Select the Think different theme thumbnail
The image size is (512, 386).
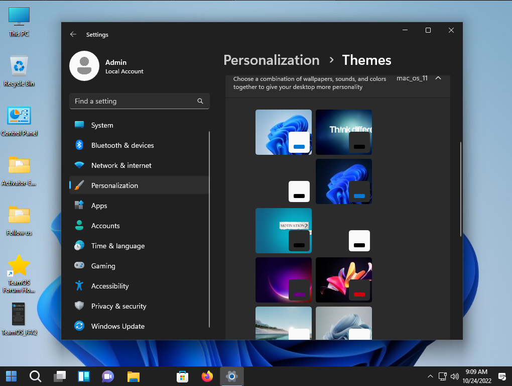point(343,132)
